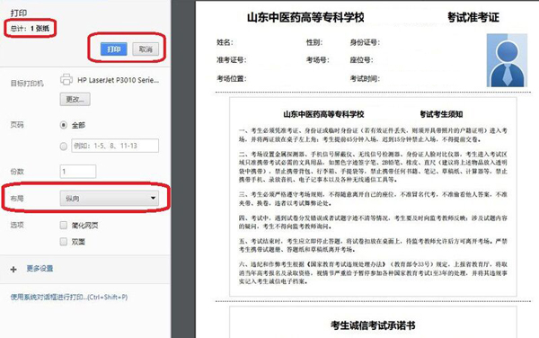Open the system dialog print link (Ctrl+Shift+P)
The height and width of the screenshot is (338, 539).
pos(69,297)
